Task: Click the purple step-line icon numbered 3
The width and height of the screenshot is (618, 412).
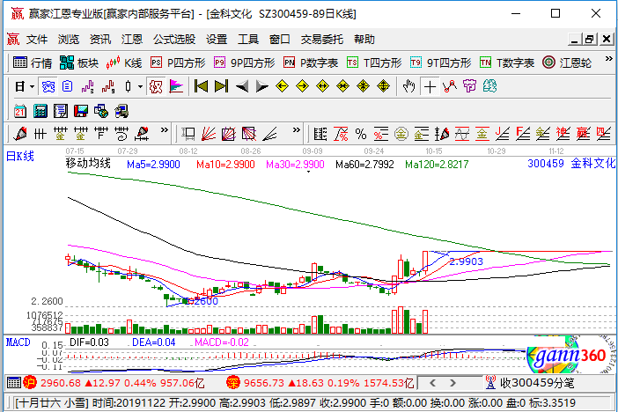Action: (87, 86)
